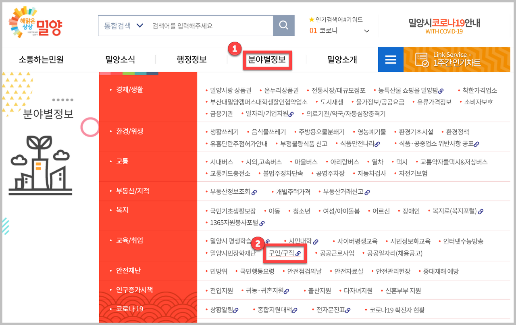
Task: Open 아리랑버스 link
Action: (345, 162)
